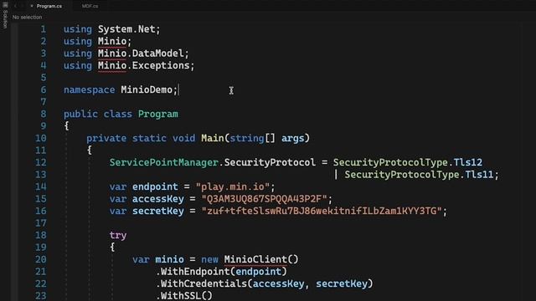Click line number 23 in the gutter
This screenshot has height=301, width=536.
click(41, 295)
